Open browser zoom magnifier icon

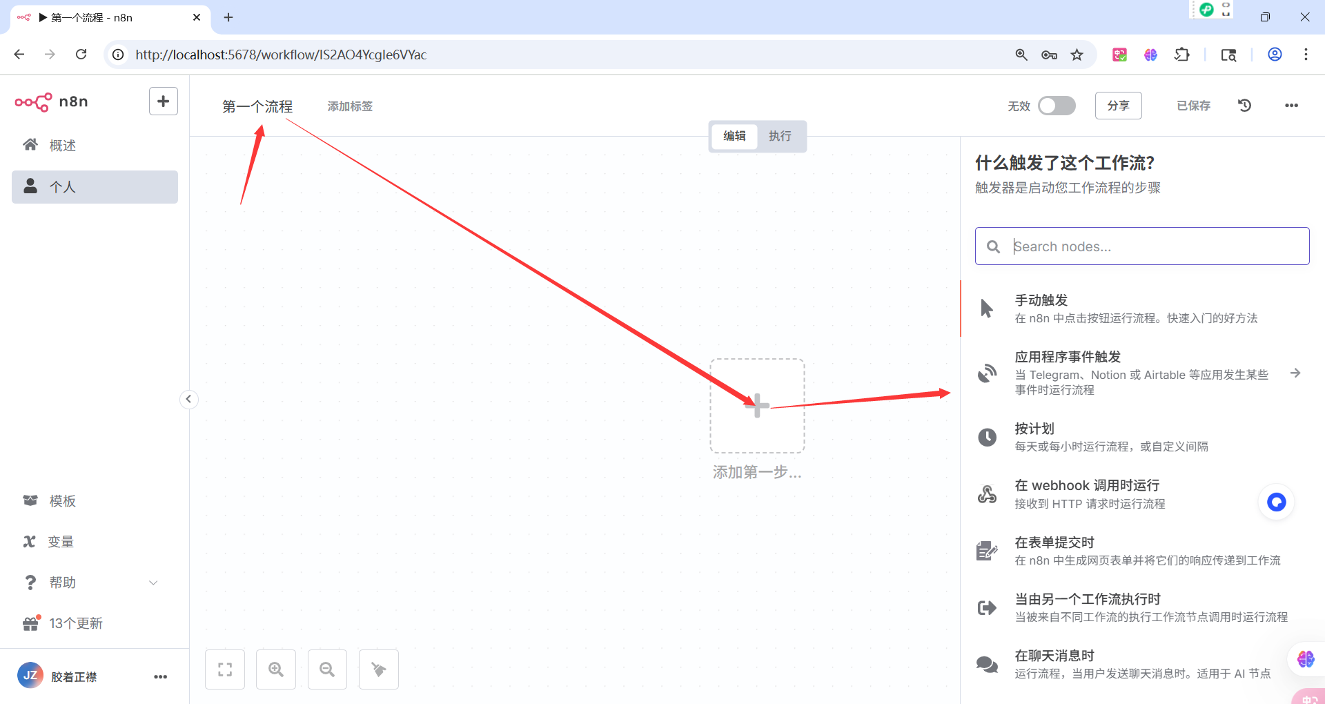1021,55
